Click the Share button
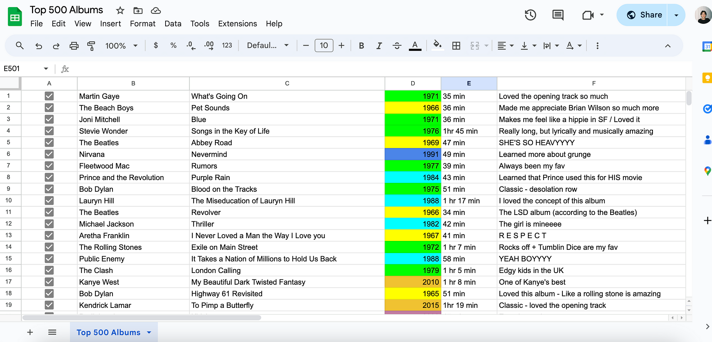 [x=642, y=15]
